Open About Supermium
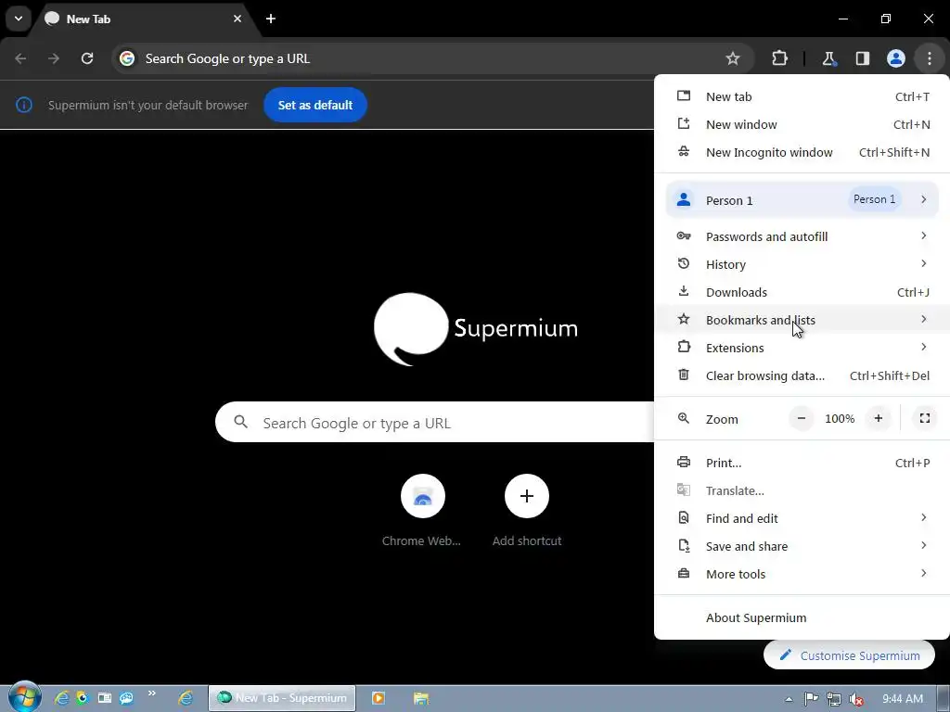The height and width of the screenshot is (712, 950). click(x=802, y=617)
